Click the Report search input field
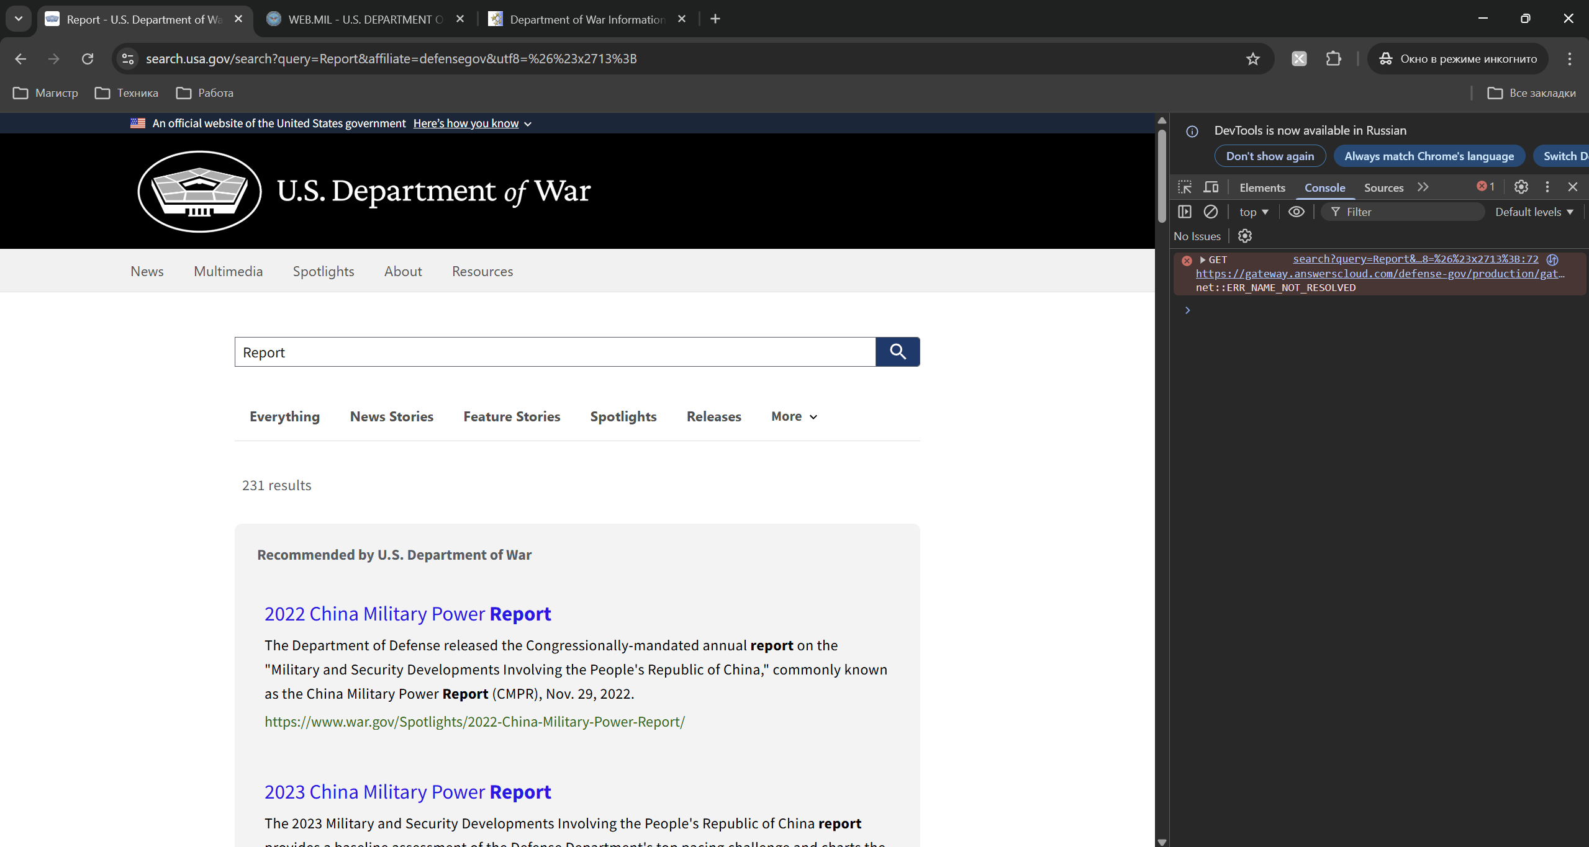This screenshot has width=1589, height=847. pos(555,352)
